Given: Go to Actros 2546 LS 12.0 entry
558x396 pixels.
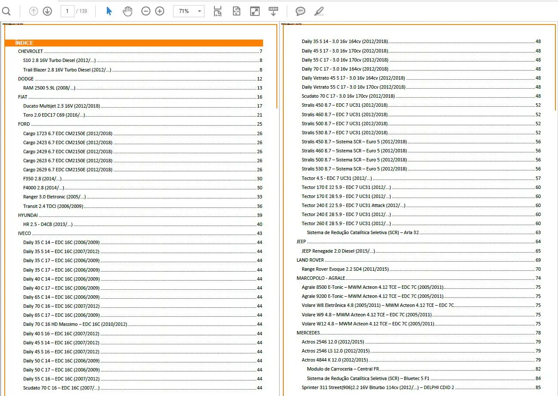Looking at the screenshot, I should (x=421, y=351).
